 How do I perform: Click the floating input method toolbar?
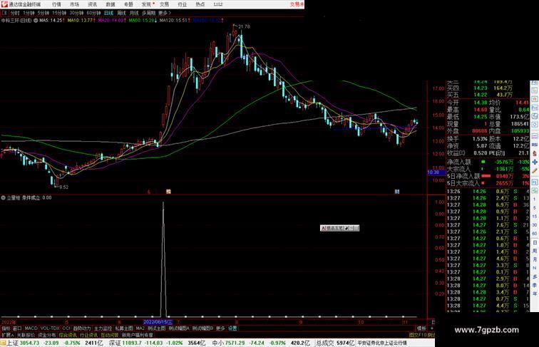pyautogui.click(x=339, y=228)
